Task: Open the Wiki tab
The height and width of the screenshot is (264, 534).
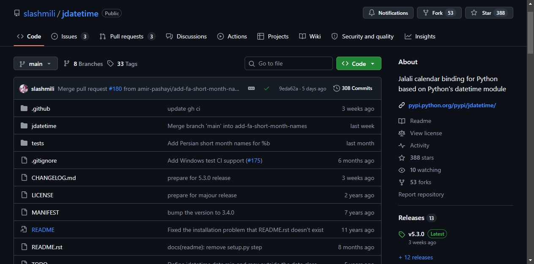Action: (x=310, y=36)
